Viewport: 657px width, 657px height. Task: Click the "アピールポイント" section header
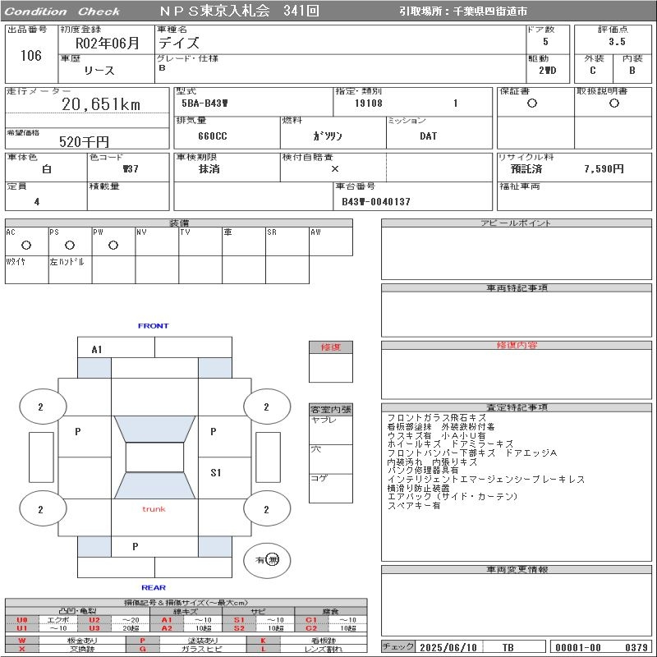click(x=517, y=223)
